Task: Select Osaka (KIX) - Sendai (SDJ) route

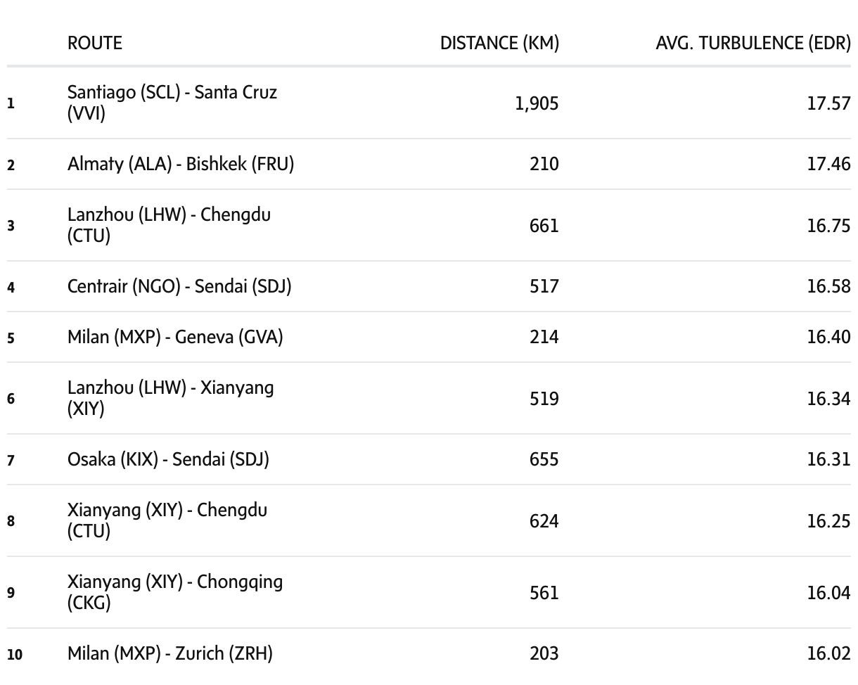Action: 168,459
